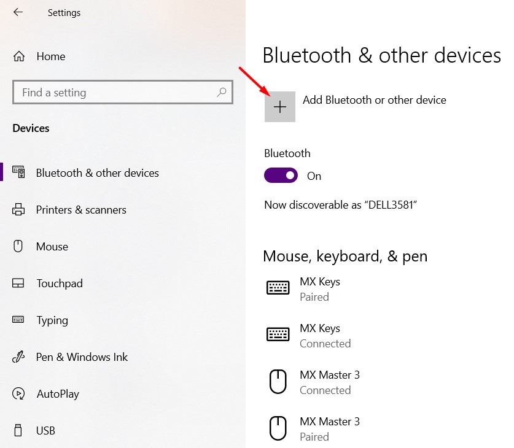Open Touchpad settings
This screenshot has width=514, height=448.
click(60, 284)
